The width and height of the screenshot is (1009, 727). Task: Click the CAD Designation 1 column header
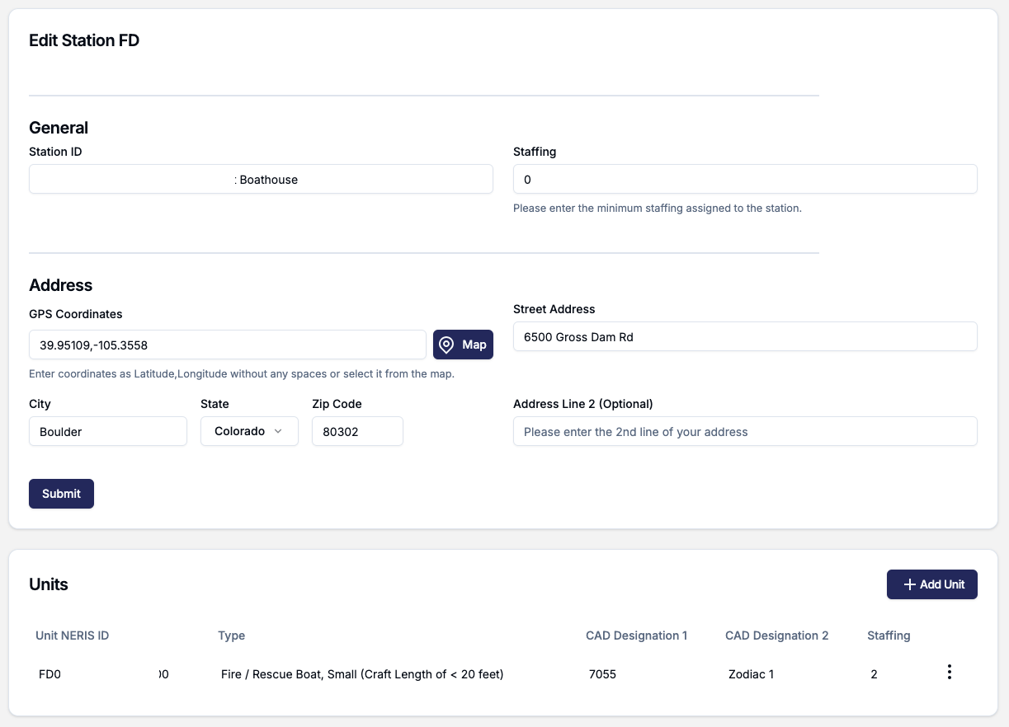(x=636, y=636)
